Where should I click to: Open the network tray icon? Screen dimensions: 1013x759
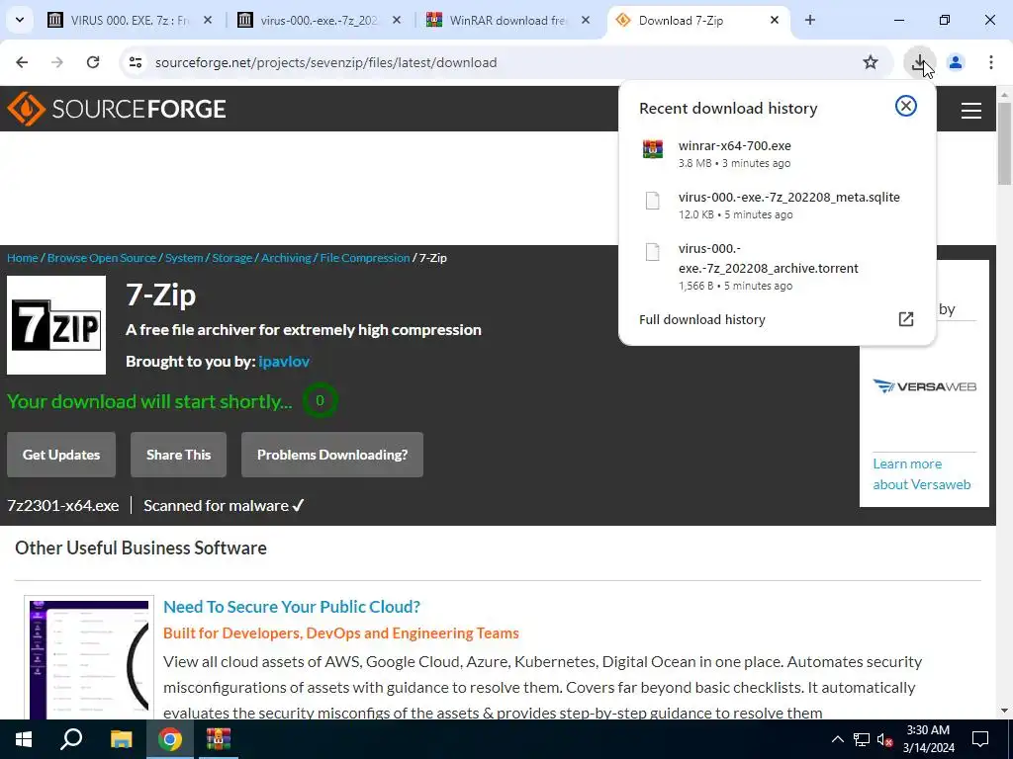pyautogui.click(x=862, y=739)
